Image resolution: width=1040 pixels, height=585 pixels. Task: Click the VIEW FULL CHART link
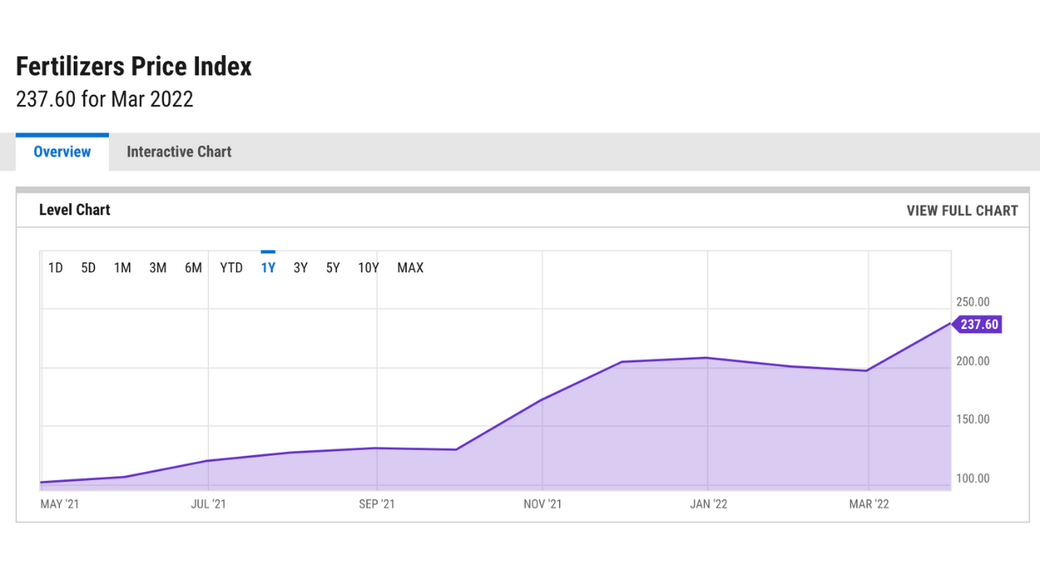[x=962, y=210]
